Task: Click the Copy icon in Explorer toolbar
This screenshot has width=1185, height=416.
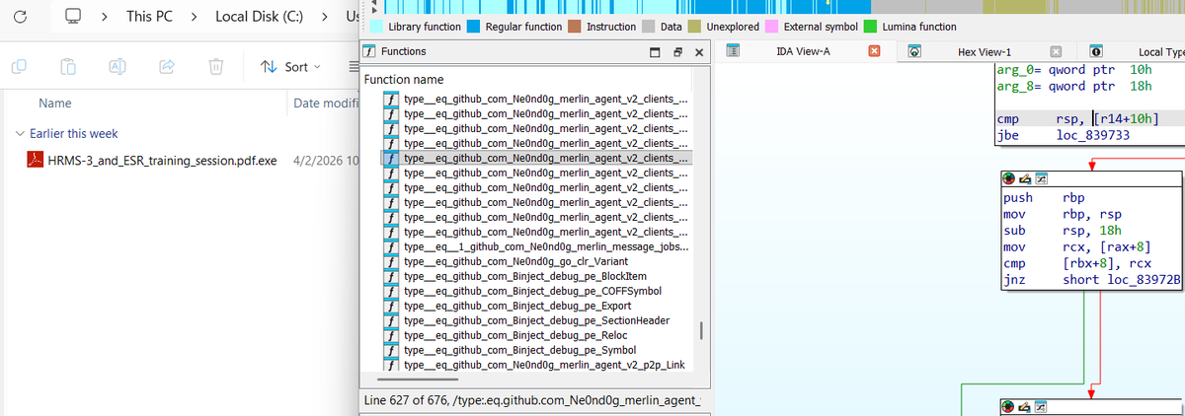Action: 20,66
